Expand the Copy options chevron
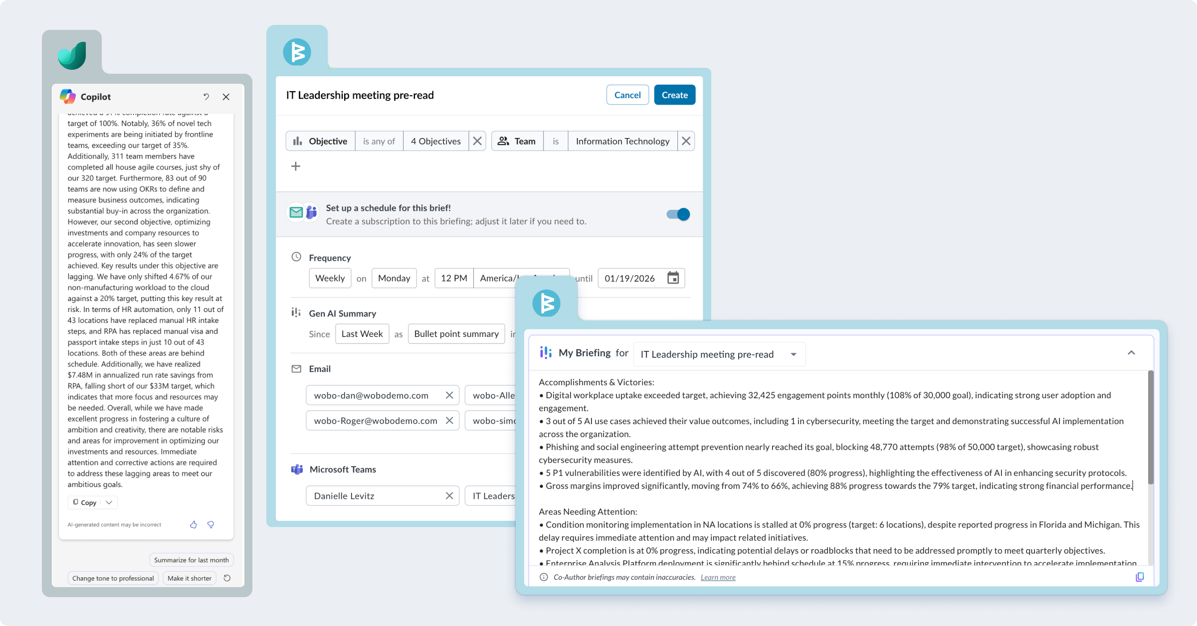Image resolution: width=1197 pixels, height=626 pixels. coord(109,502)
